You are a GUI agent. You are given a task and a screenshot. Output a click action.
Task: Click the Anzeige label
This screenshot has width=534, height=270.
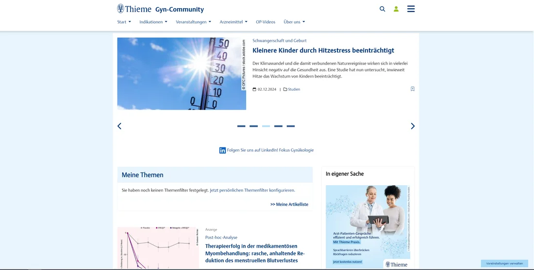tap(211, 230)
